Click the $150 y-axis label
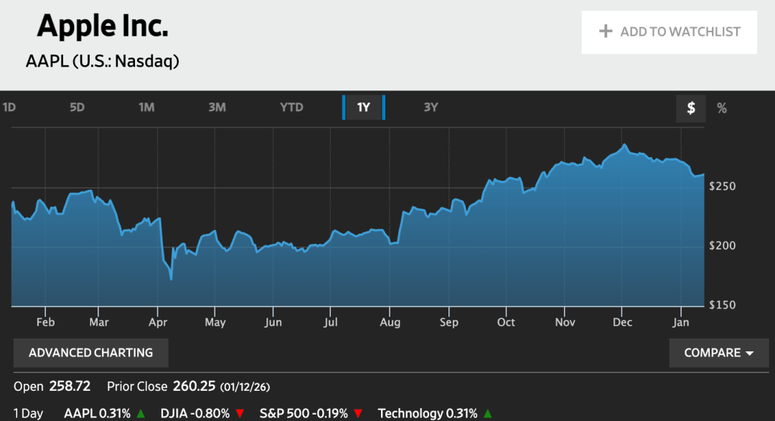This screenshot has width=775, height=421. [722, 305]
